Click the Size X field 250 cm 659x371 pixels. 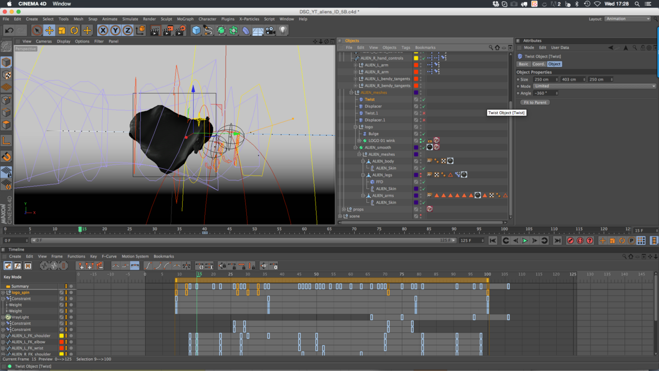click(544, 79)
